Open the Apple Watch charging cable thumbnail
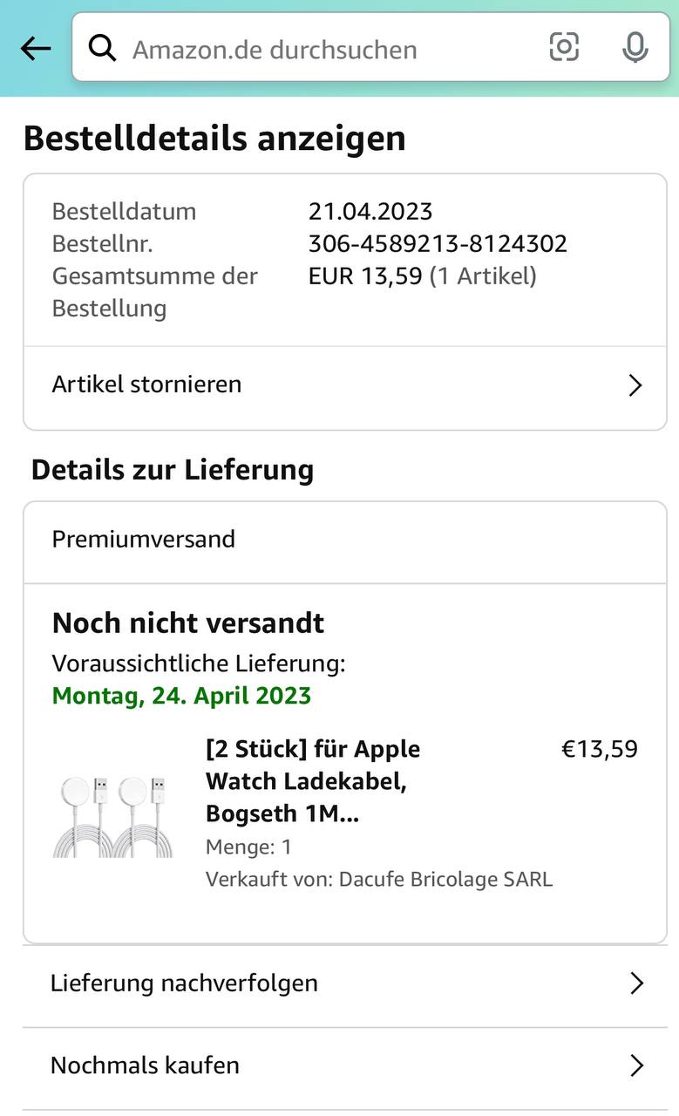The width and height of the screenshot is (679, 1116). tap(113, 816)
